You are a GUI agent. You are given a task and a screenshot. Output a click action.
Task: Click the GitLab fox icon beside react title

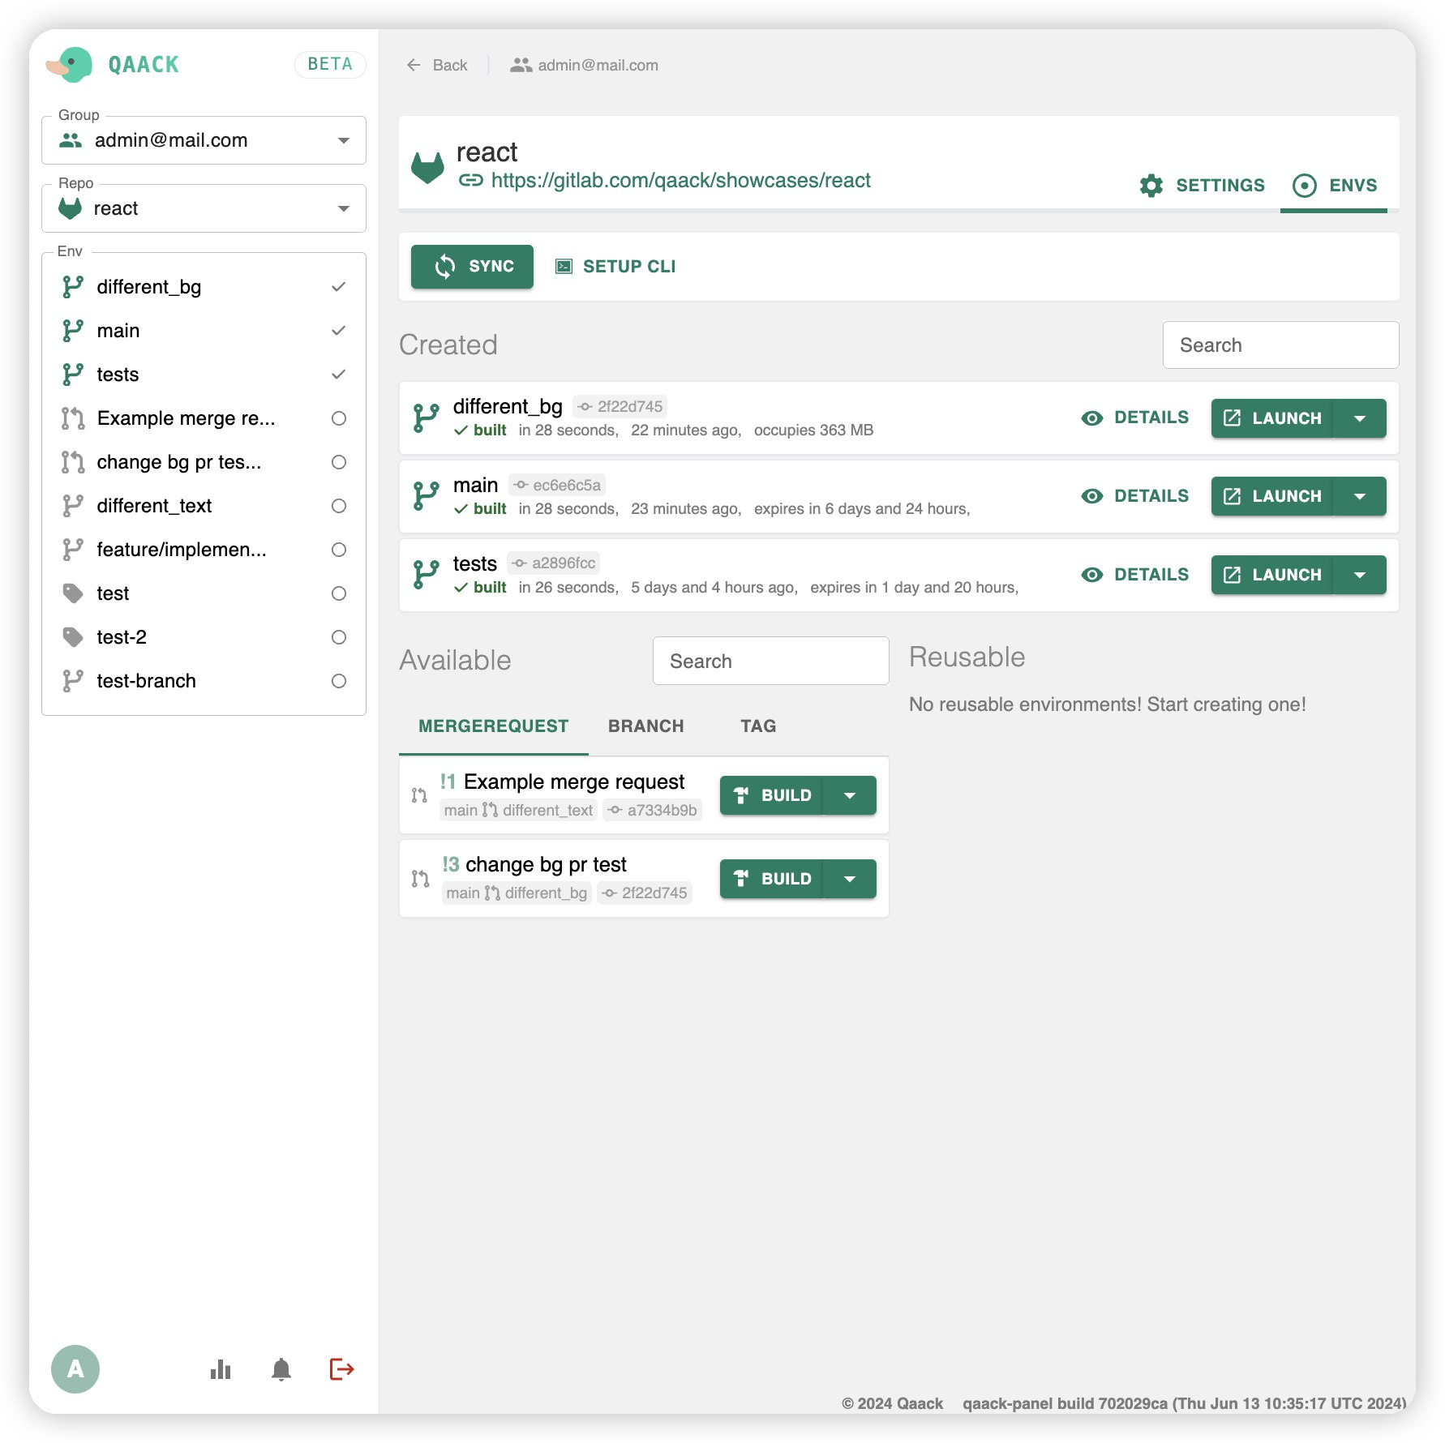427,167
